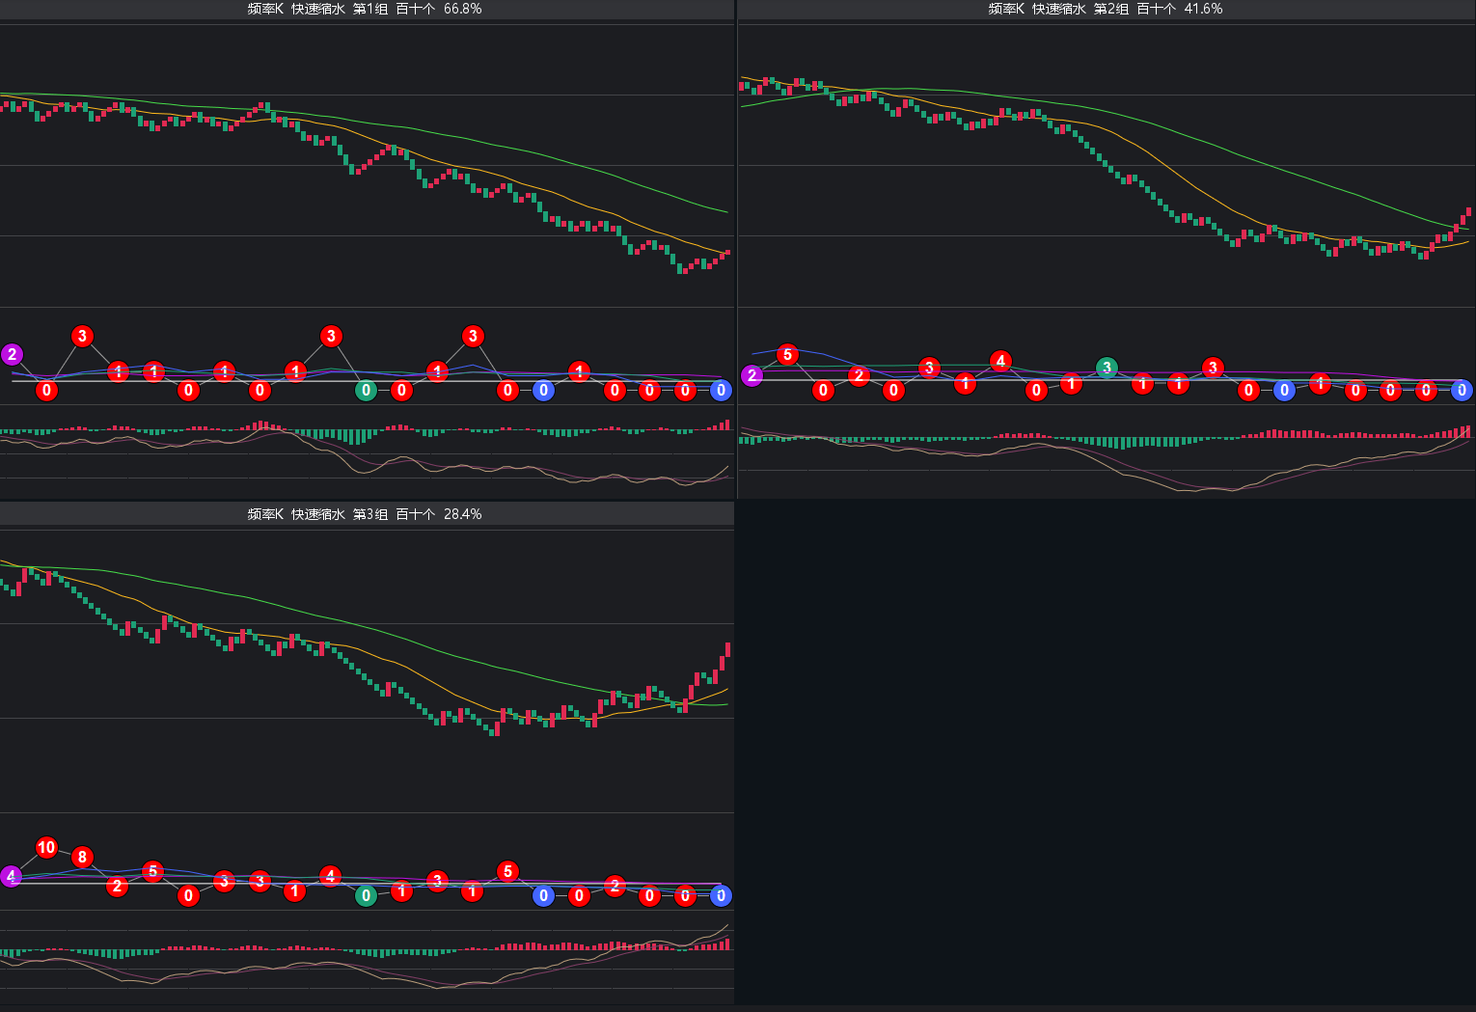1476x1012 pixels.
Task: Click the green 3 marker in 第2组 chart
Action: tap(1107, 368)
